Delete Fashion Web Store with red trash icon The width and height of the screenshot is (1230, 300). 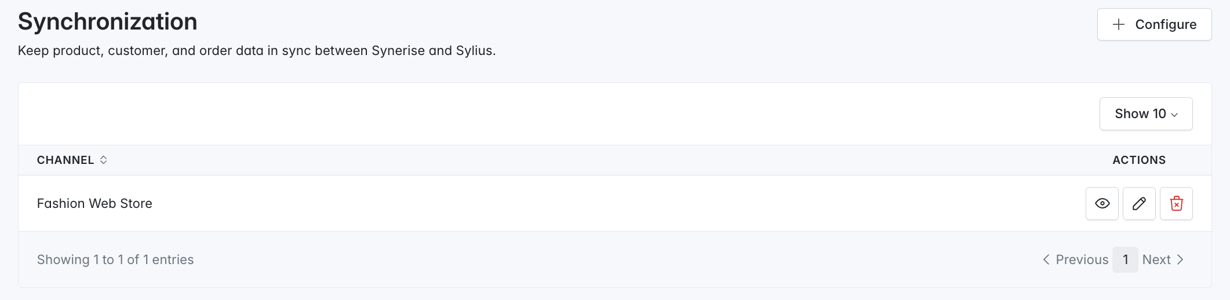coord(1176,203)
